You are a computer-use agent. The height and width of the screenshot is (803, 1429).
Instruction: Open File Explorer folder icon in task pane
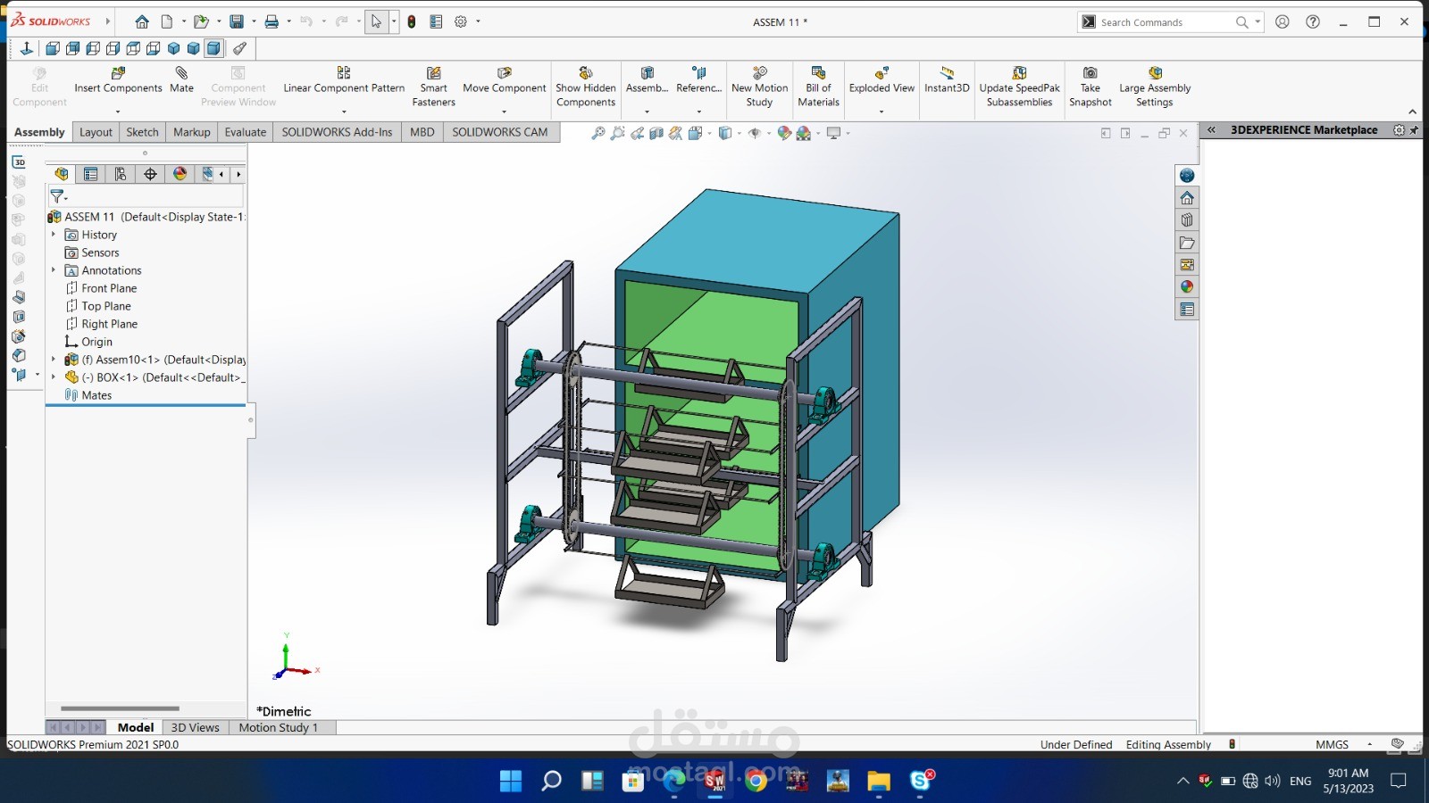pos(1187,243)
